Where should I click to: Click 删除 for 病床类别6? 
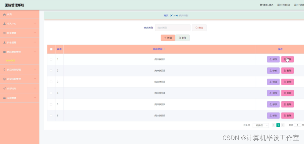tap(287, 116)
